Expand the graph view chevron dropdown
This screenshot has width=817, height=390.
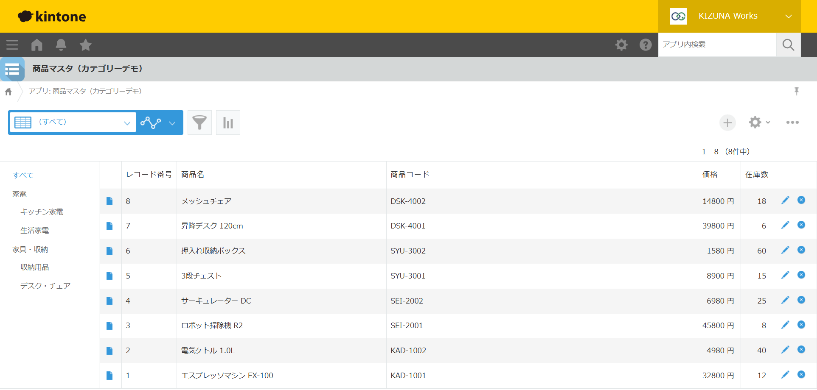172,123
